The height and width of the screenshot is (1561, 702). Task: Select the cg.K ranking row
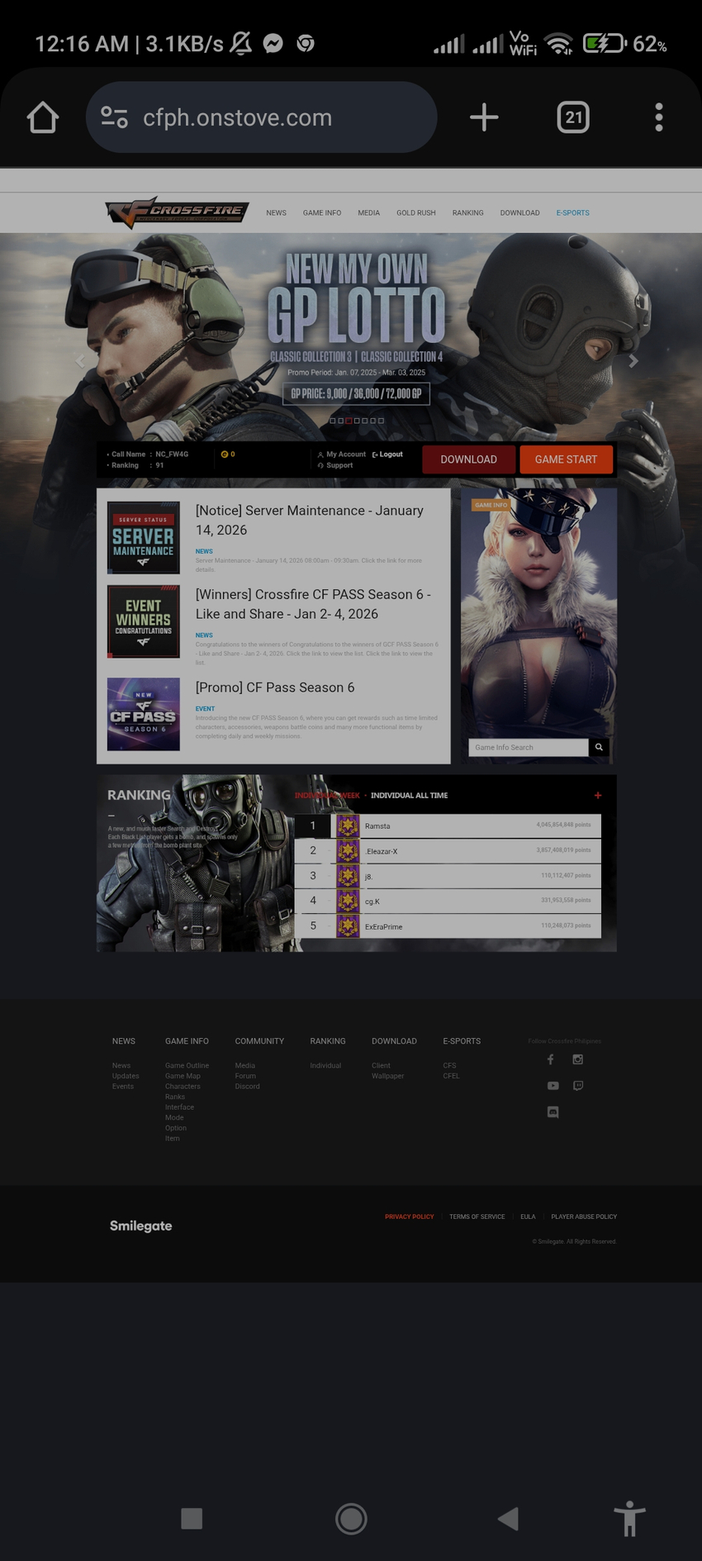click(x=448, y=901)
